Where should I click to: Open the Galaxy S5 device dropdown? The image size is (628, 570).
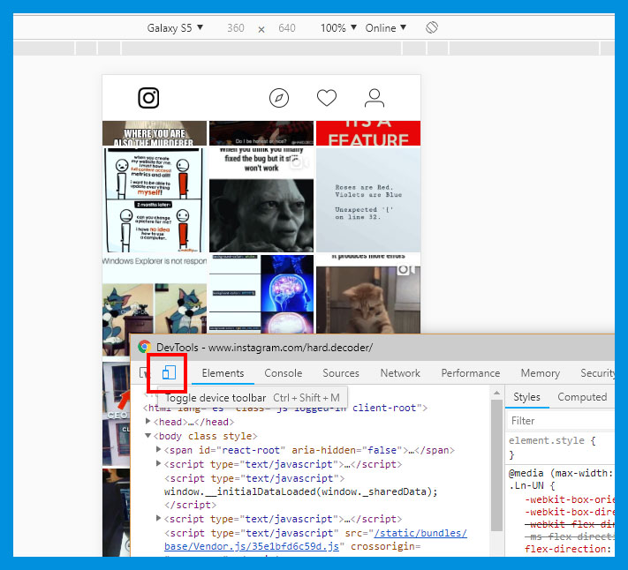click(x=175, y=28)
